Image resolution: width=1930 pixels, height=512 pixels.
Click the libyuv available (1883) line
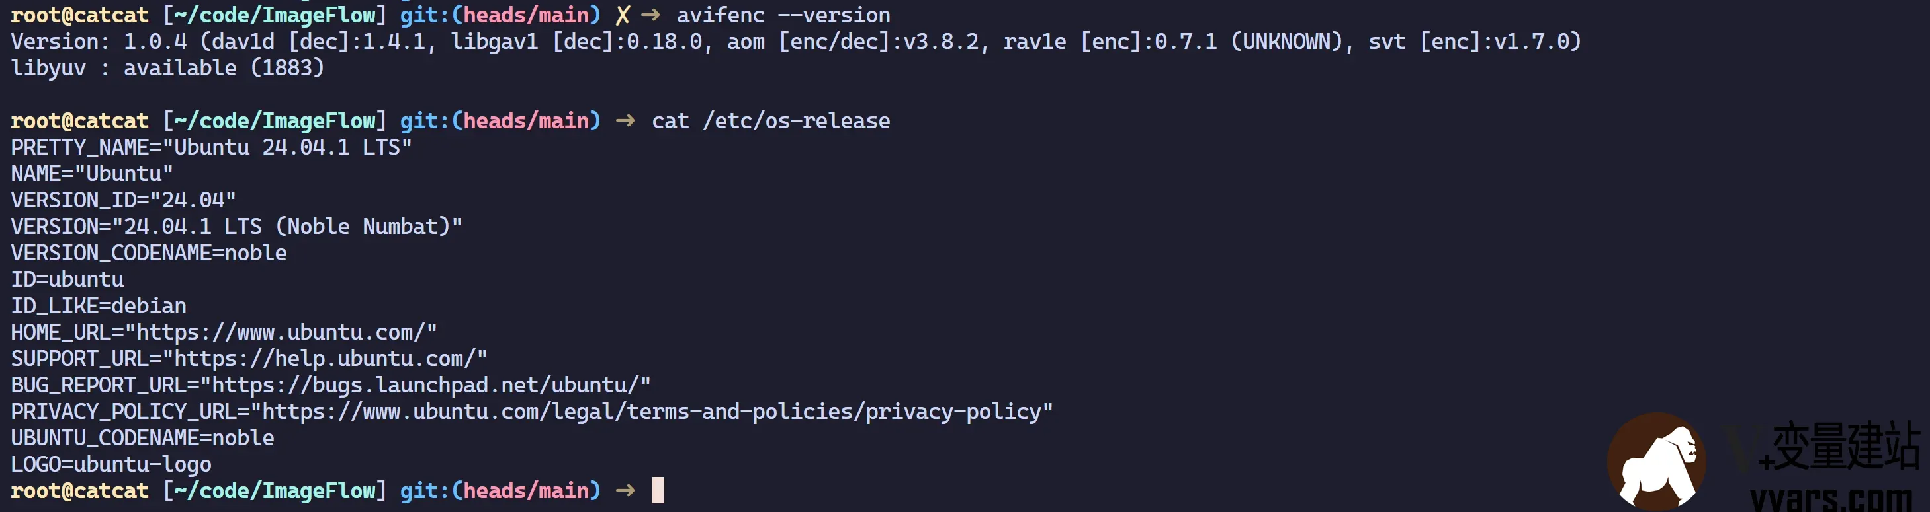point(167,68)
